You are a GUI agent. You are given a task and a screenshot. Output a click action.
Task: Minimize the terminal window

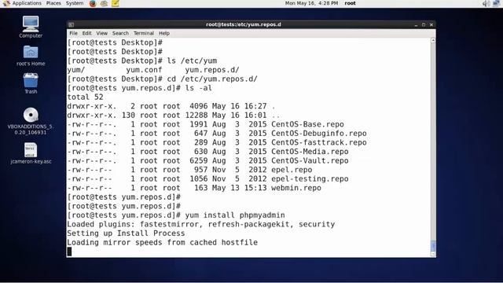click(416, 24)
